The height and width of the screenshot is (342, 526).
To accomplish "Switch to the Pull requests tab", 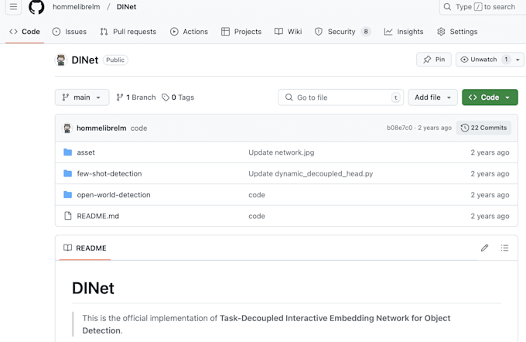I will pos(128,32).
